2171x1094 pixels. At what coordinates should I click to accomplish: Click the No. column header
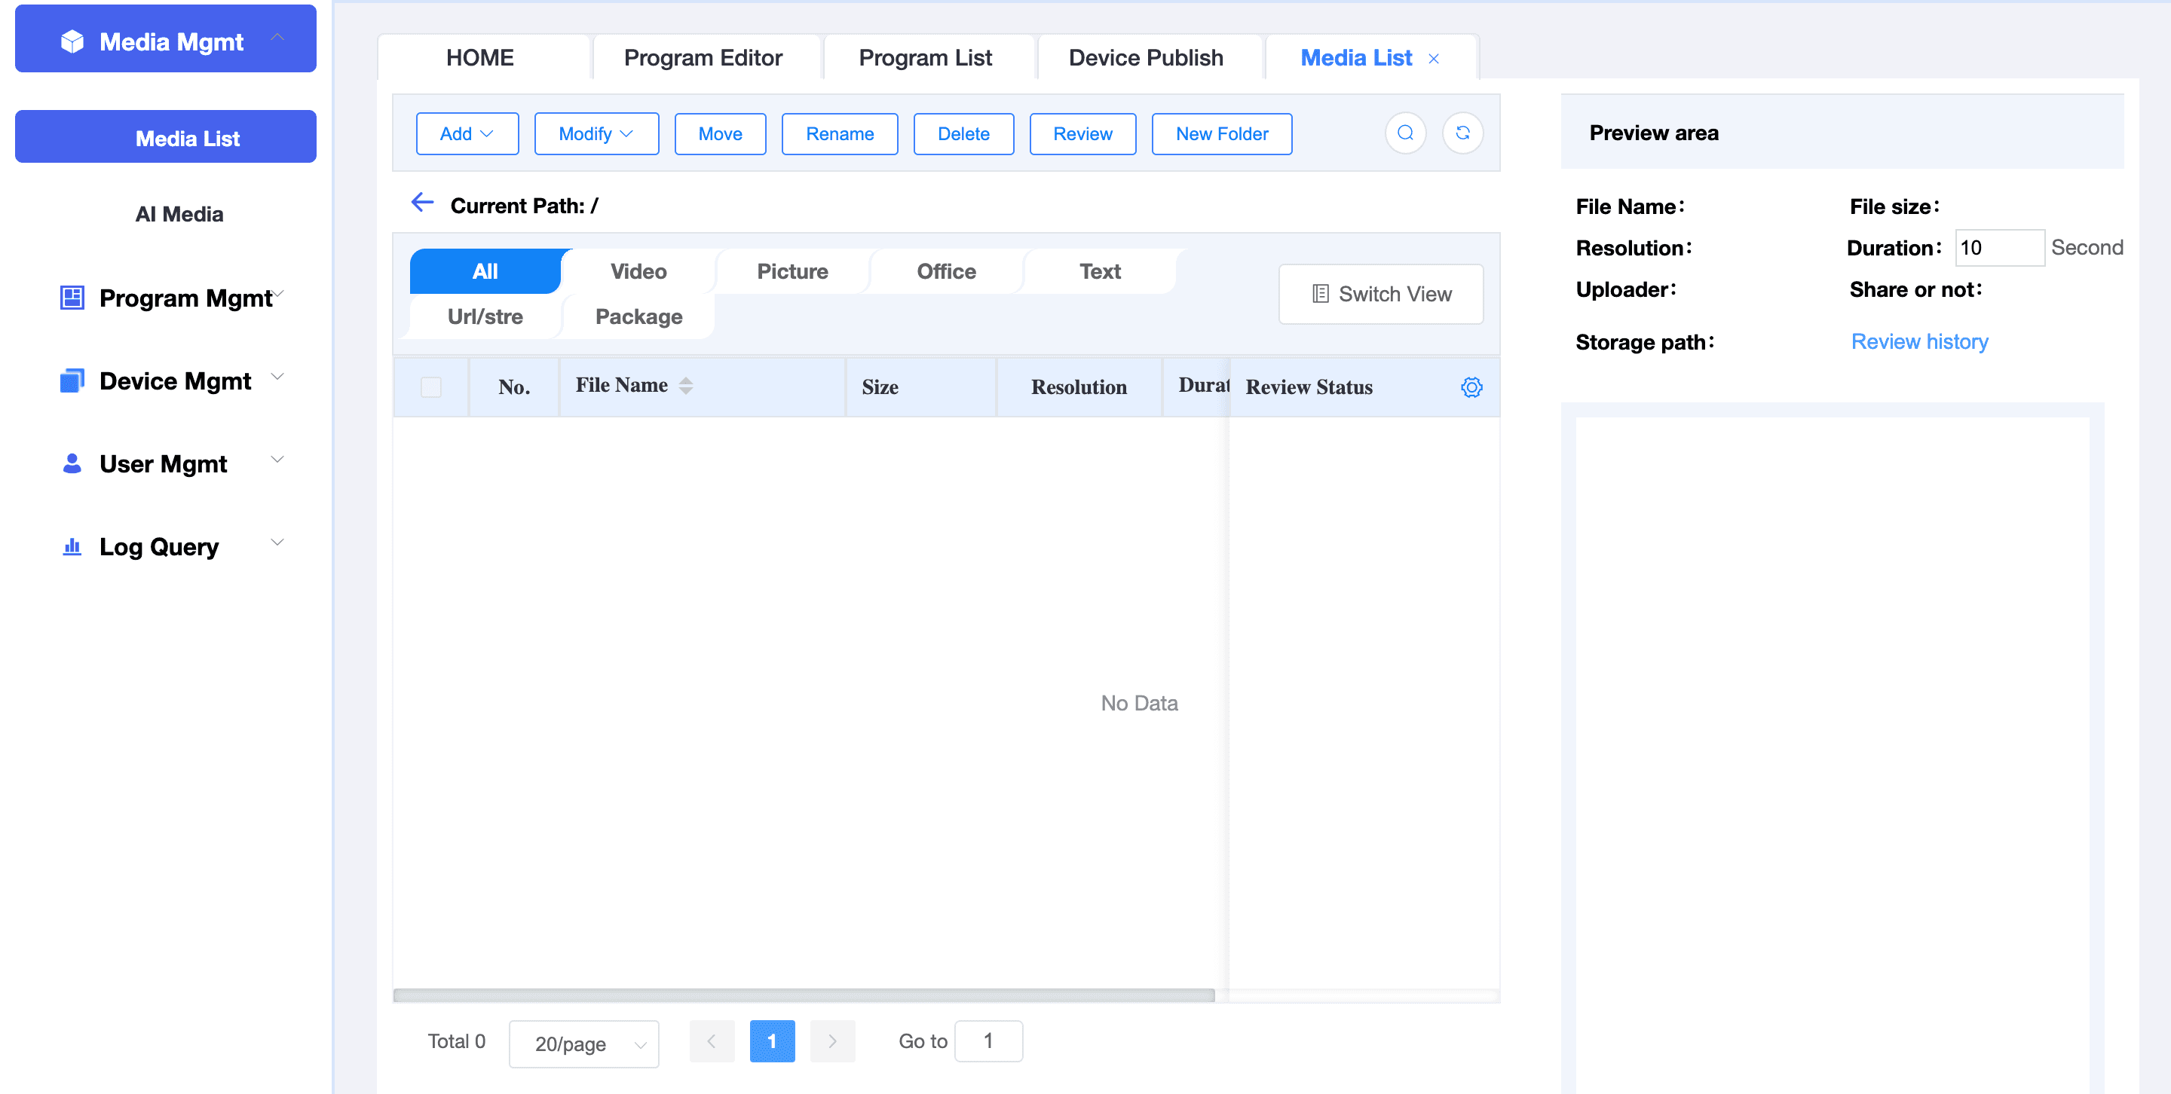(514, 387)
